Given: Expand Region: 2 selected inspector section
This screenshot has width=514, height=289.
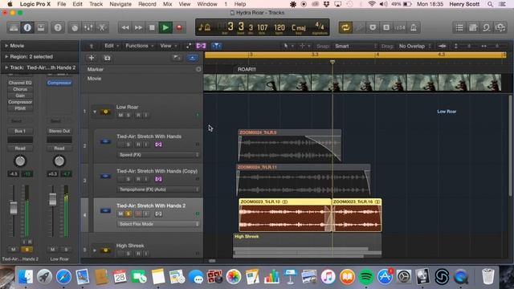Looking at the screenshot, I should click(6, 57).
